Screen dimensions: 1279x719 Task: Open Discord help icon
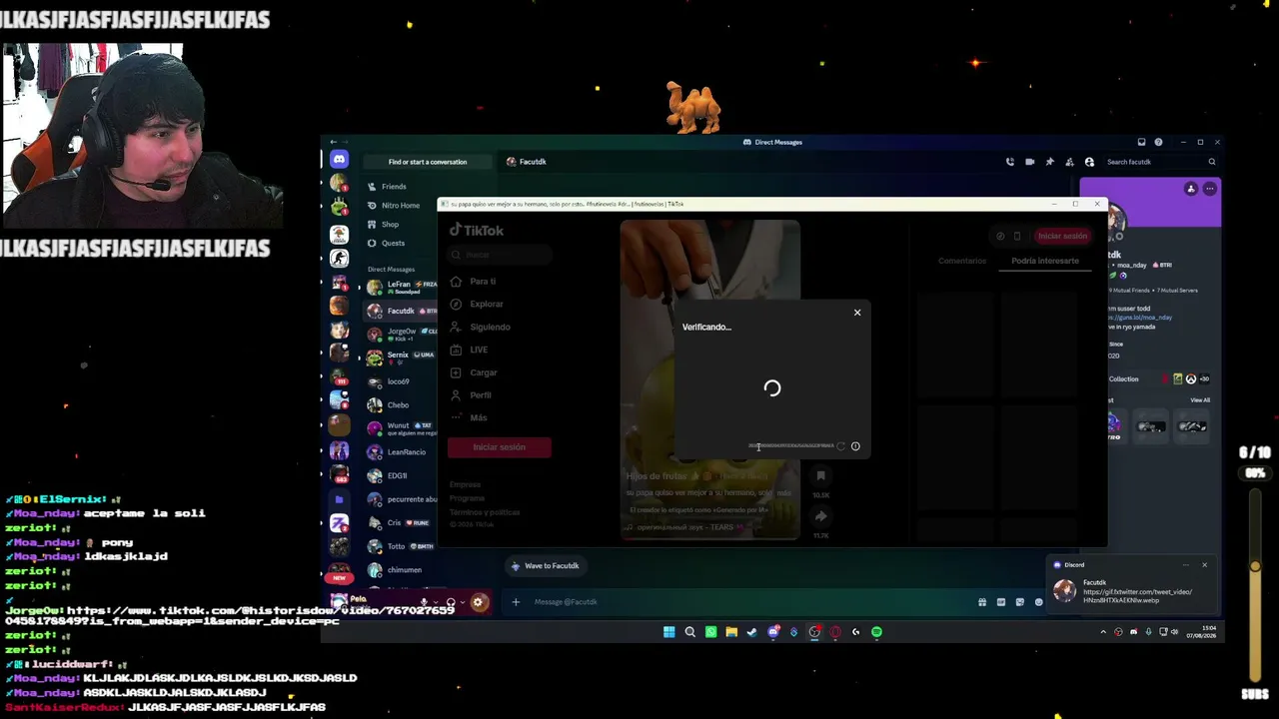coord(1159,142)
